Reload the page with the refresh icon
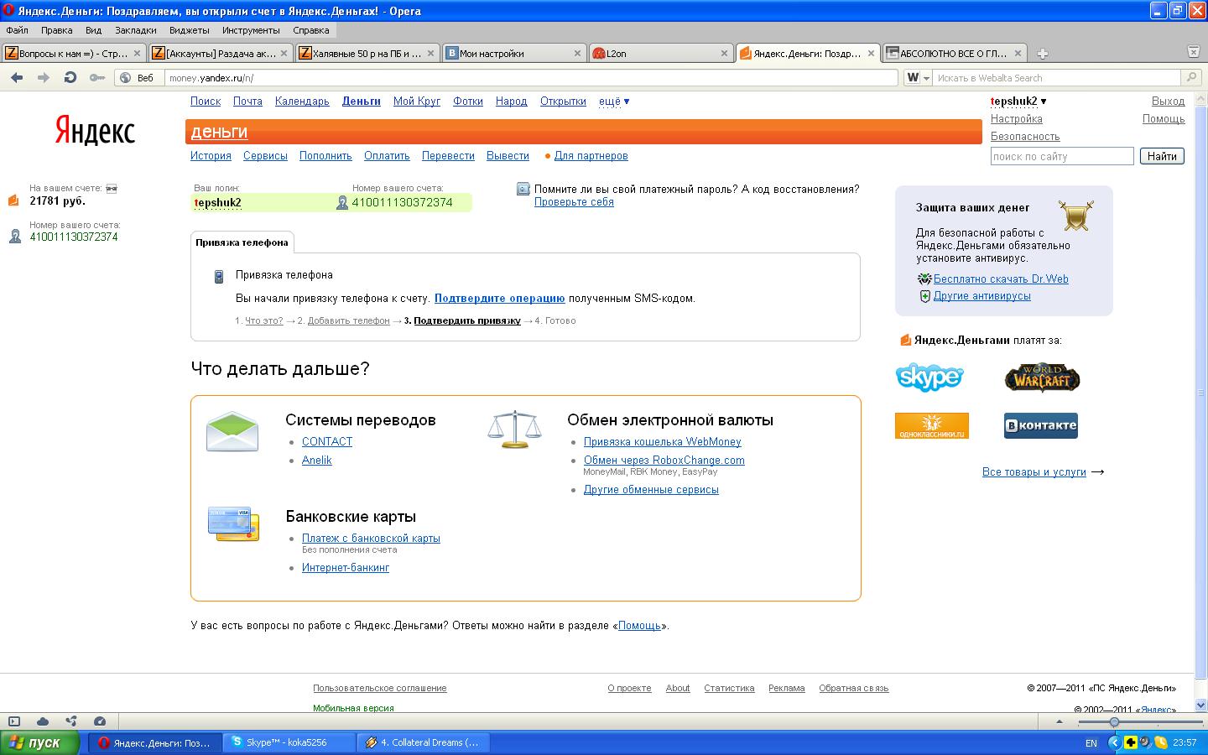This screenshot has width=1208, height=755. 70,77
